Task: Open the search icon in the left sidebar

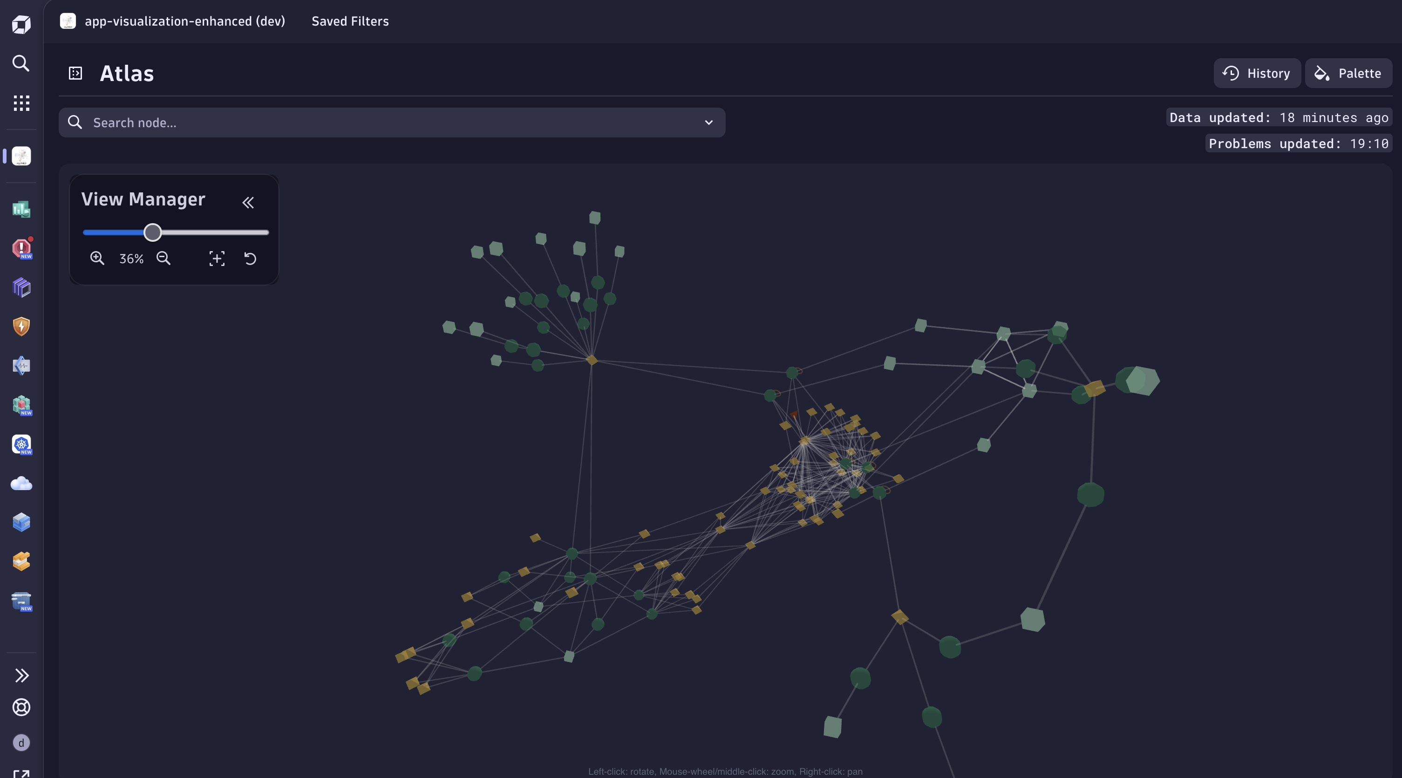Action: pos(20,63)
